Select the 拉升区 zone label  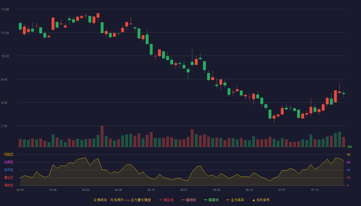click(x=9, y=170)
